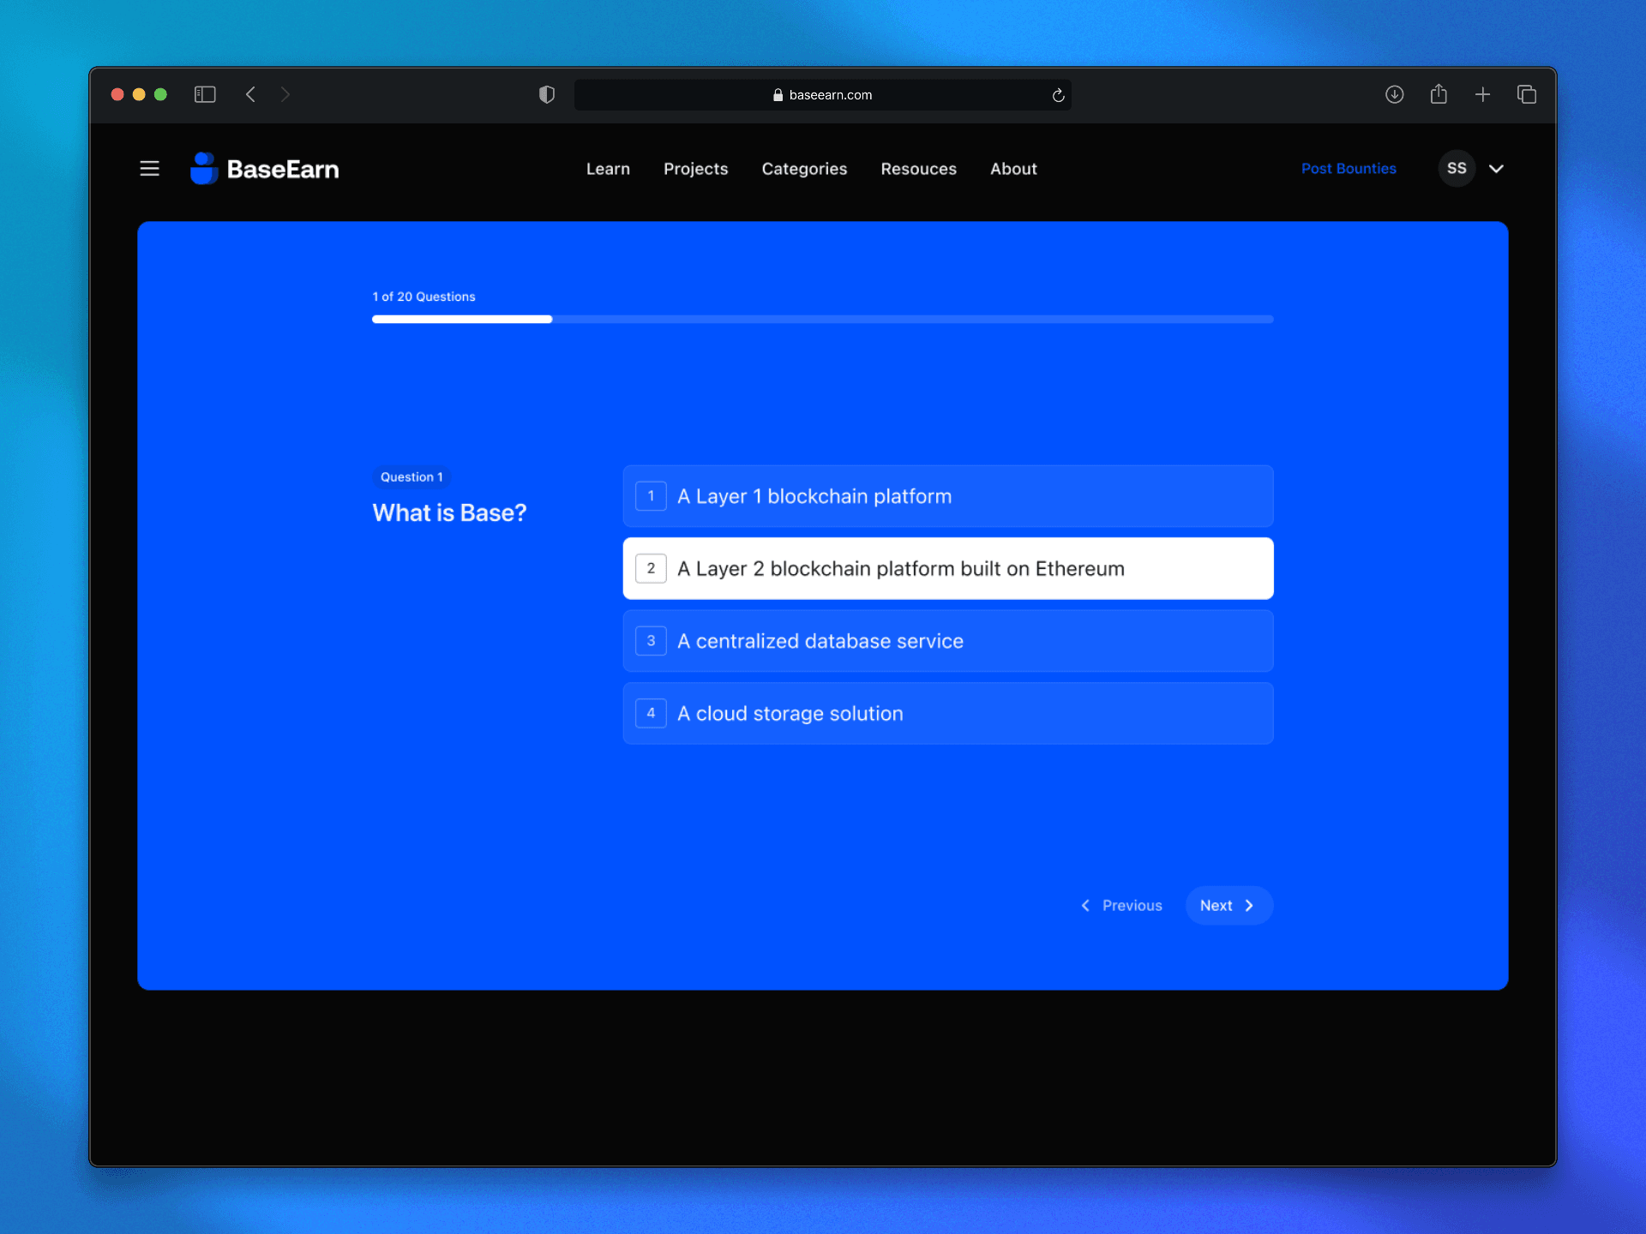
Task: Click the Post Bounties link
Action: pyautogui.click(x=1348, y=169)
